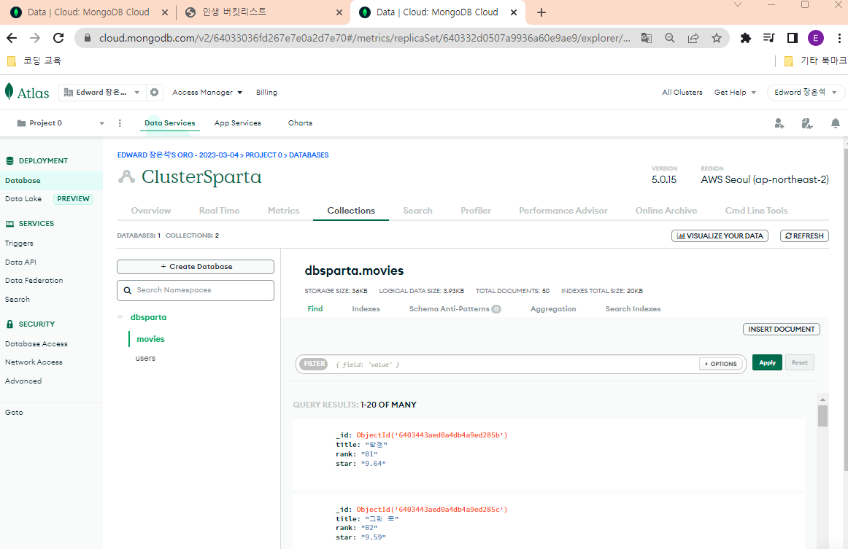Click zoom magnifier icon in address bar
Viewport: 848px width, 549px height.
tap(669, 38)
